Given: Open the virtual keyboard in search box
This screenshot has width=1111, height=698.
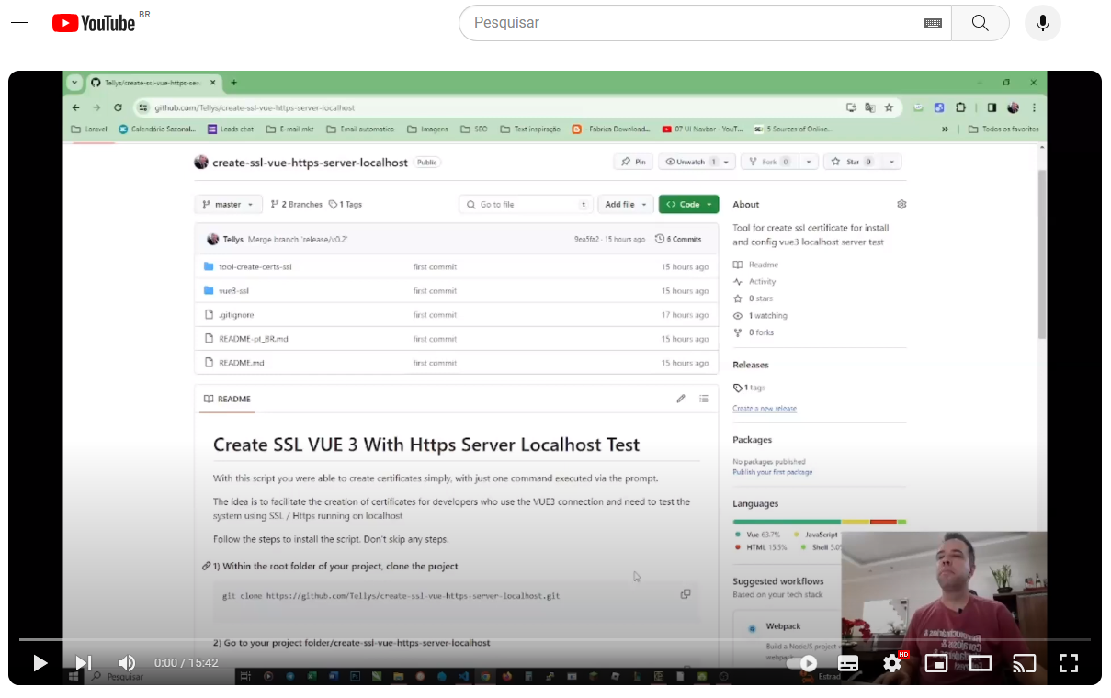Looking at the screenshot, I should pyautogui.click(x=933, y=23).
